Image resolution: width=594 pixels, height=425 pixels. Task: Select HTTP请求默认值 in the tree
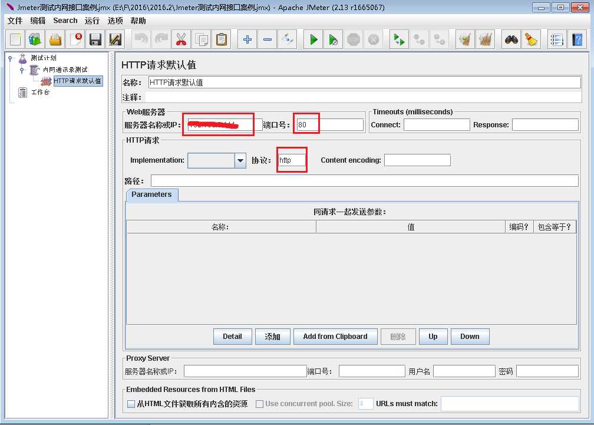(78, 81)
